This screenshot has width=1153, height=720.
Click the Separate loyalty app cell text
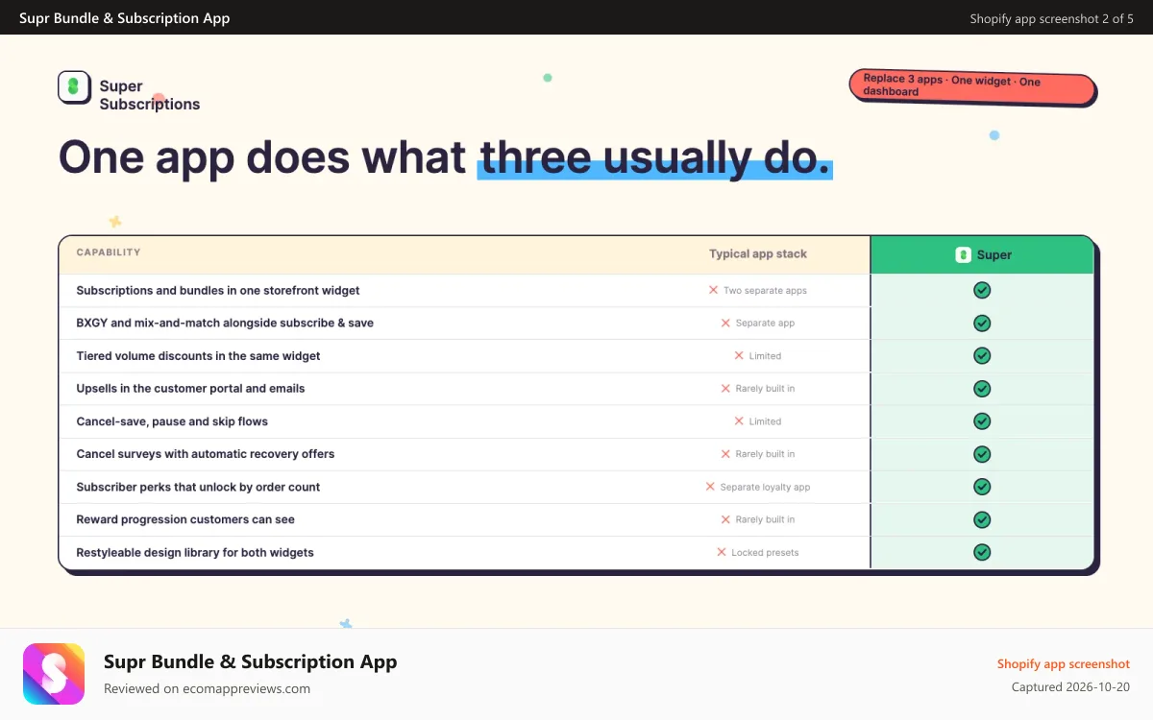click(765, 487)
